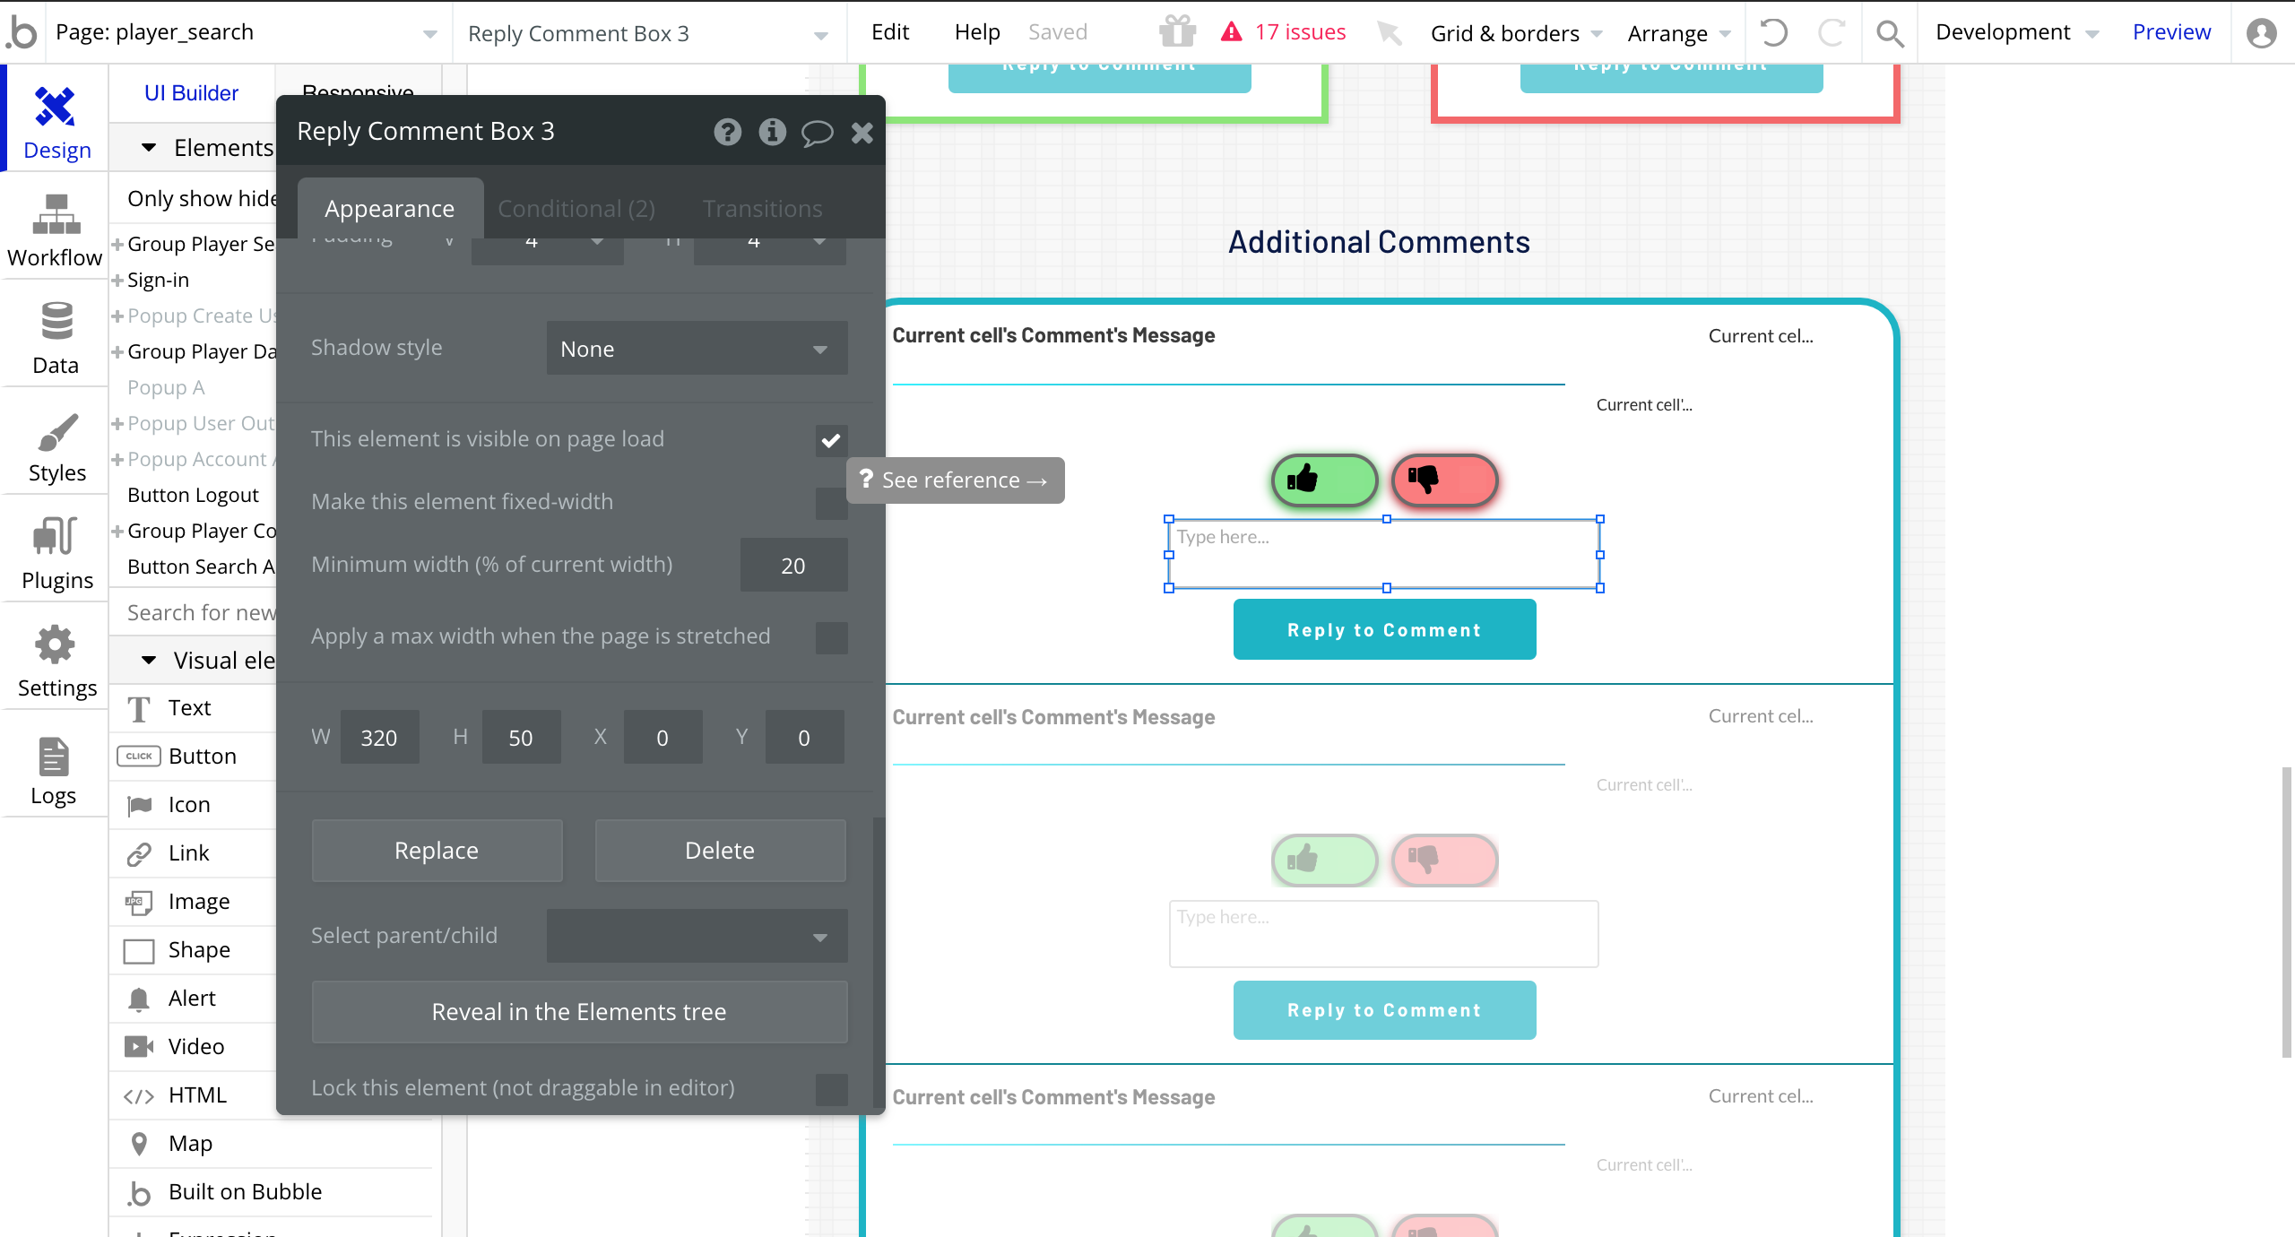Open the Shadow style dropdown
This screenshot has width=2295, height=1237.
click(x=697, y=349)
